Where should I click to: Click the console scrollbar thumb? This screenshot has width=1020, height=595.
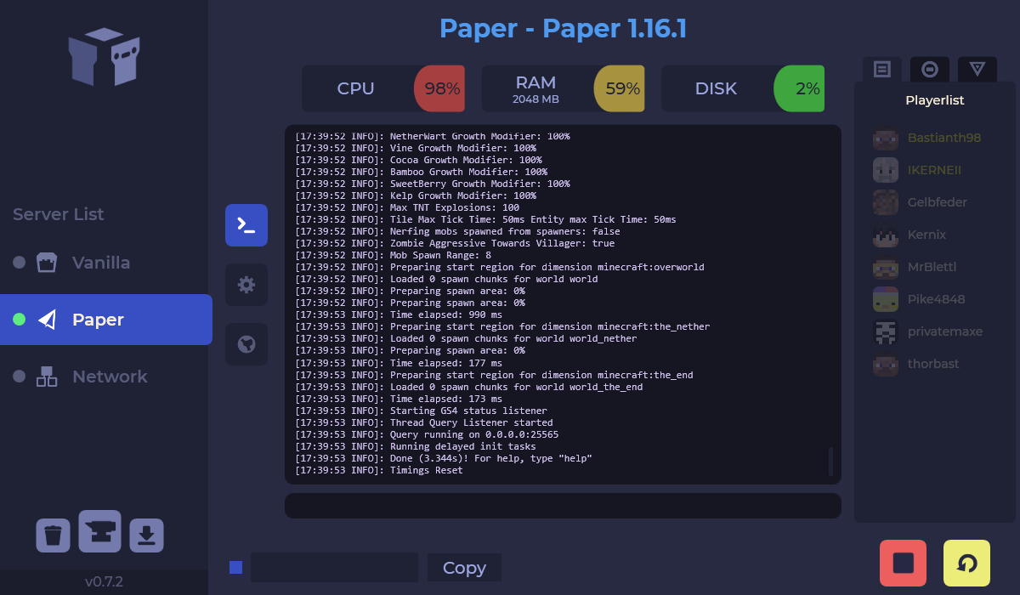[x=830, y=462]
